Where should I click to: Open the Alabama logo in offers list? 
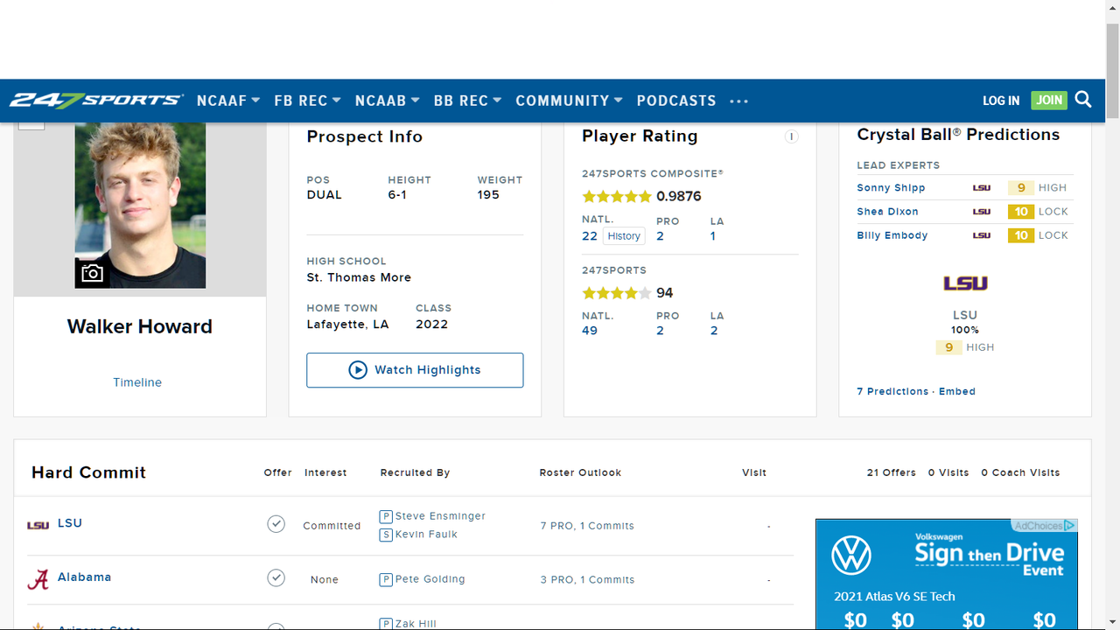38,579
